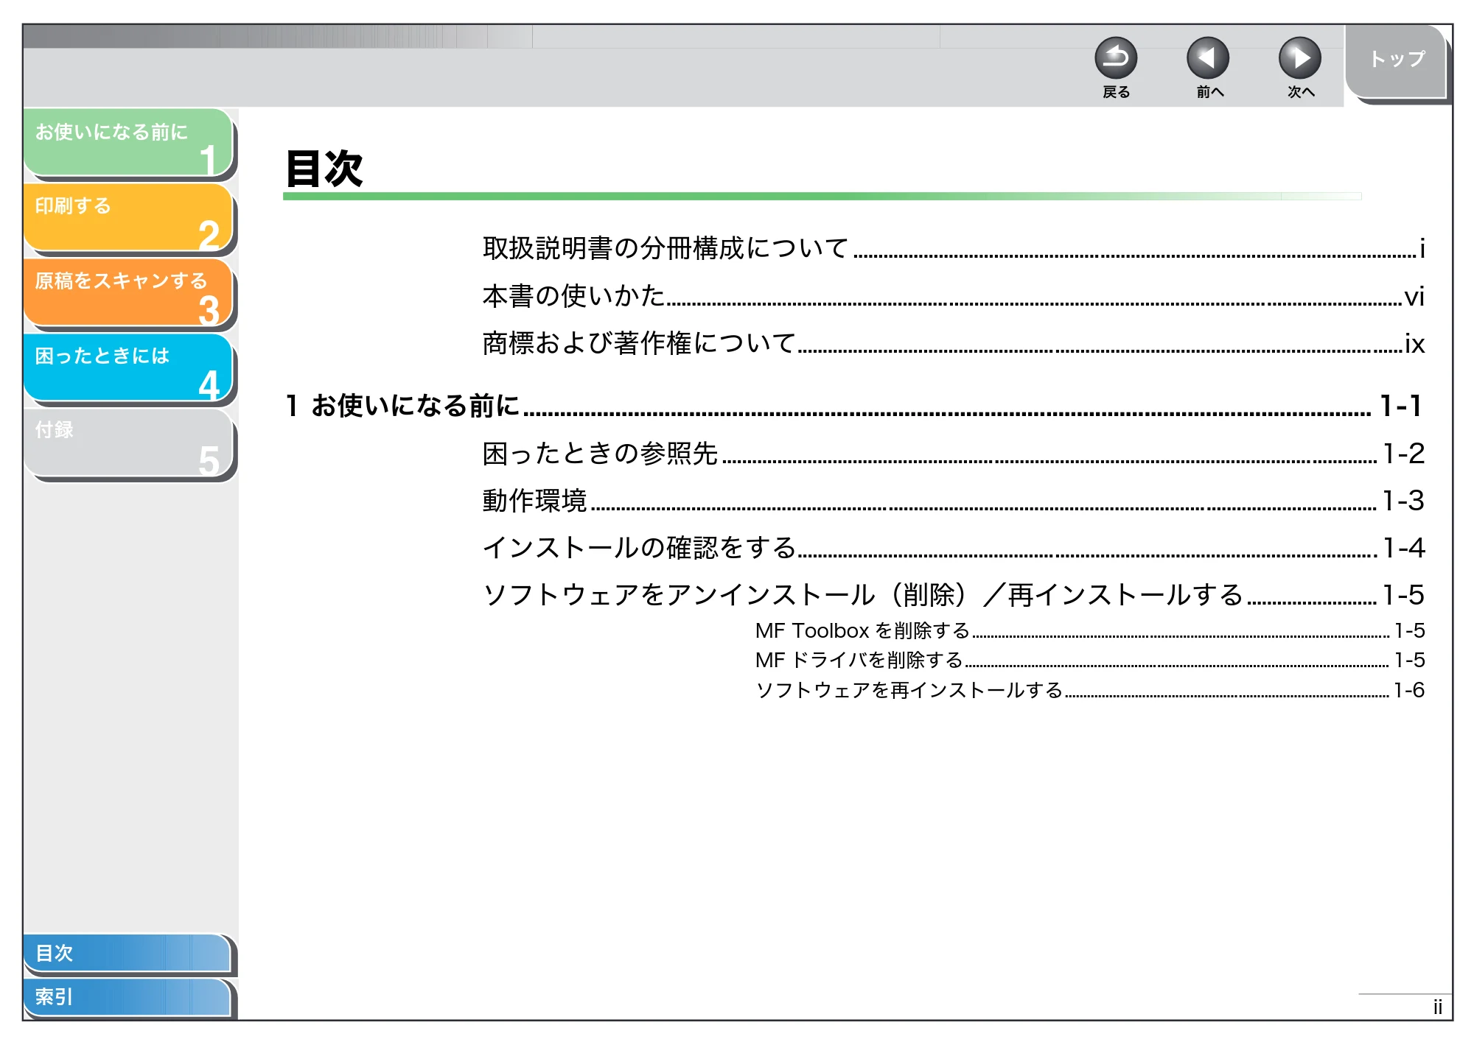Click page number ix in contents
This screenshot has width=1474, height=1042.
[x=1415, y=344]
